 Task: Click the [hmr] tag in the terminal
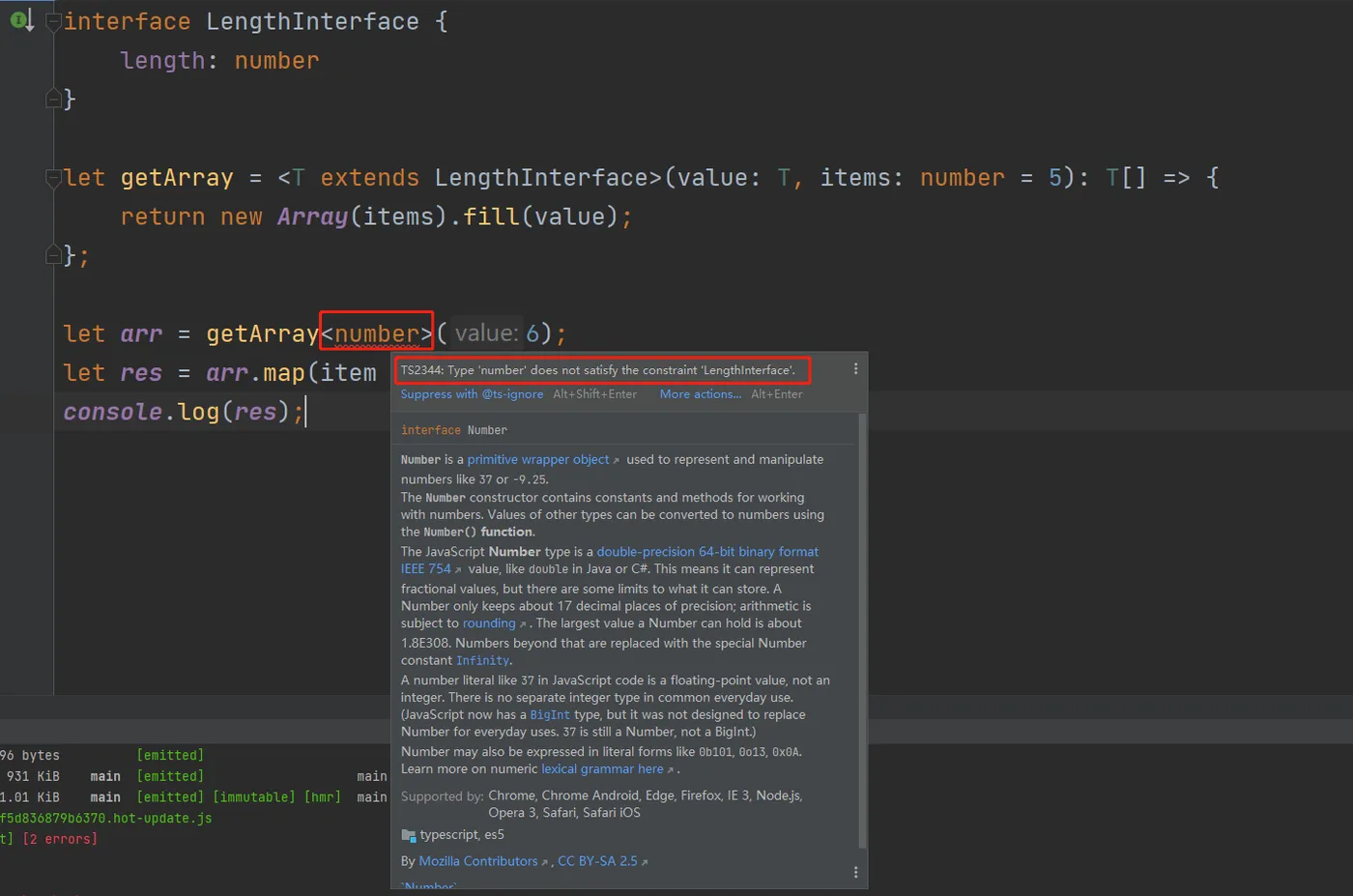tap(323, 797)
